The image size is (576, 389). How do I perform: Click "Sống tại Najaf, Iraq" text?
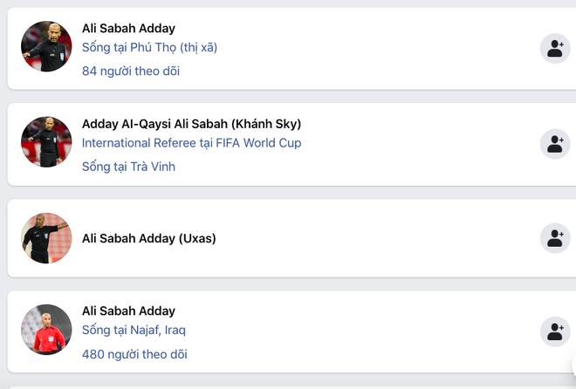(x=134, y=330)
